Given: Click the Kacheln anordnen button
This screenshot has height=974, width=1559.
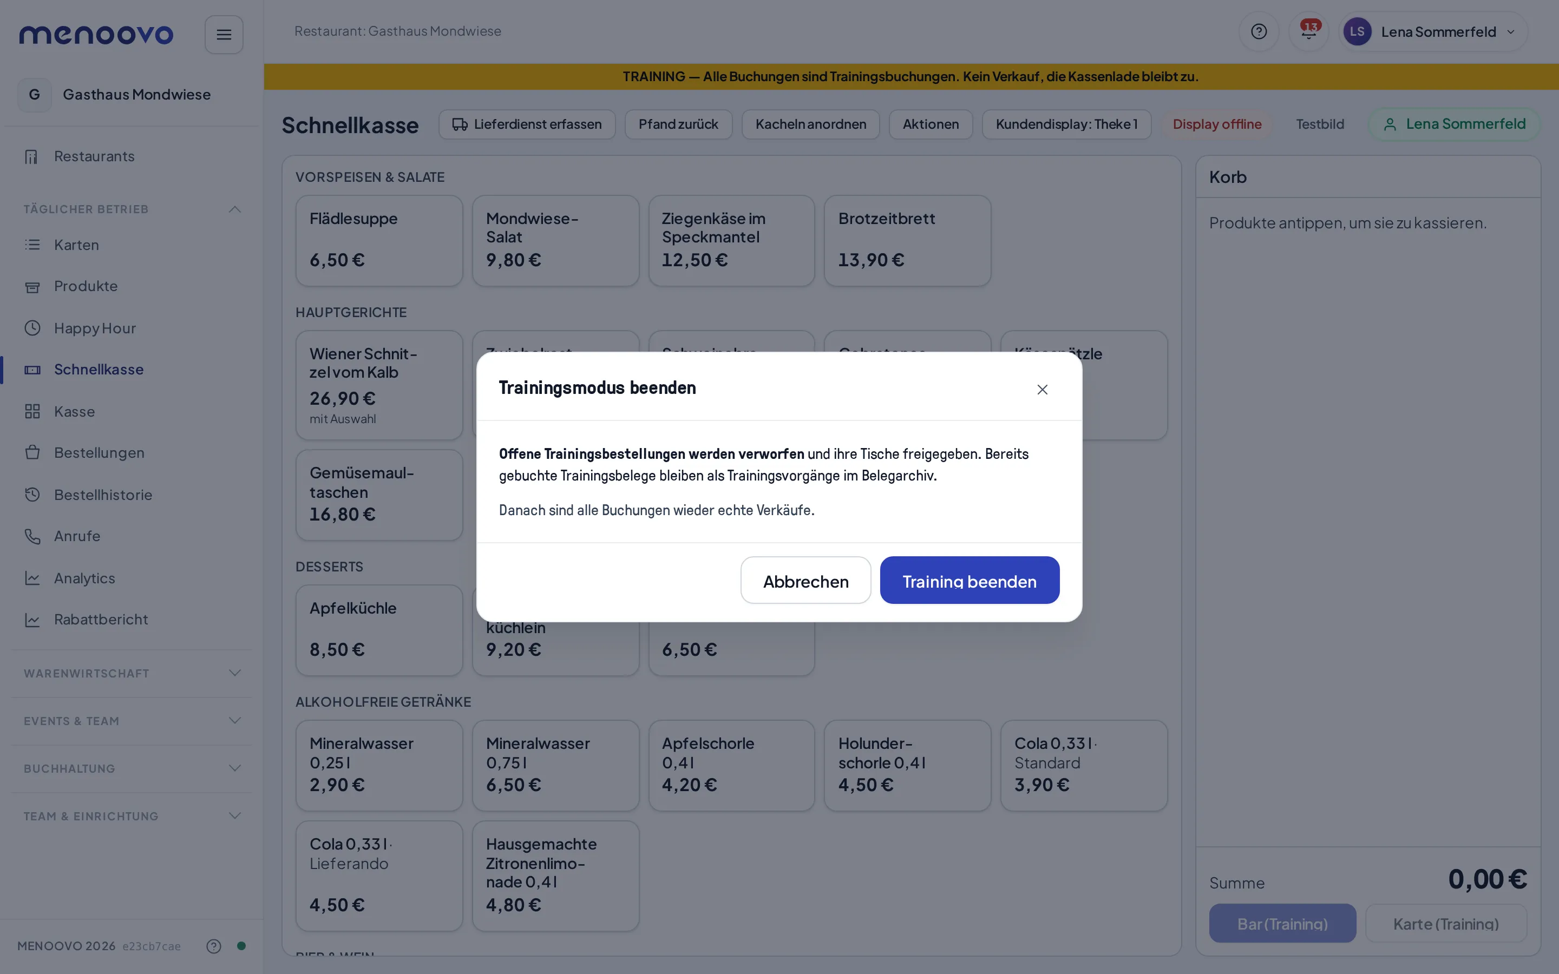Looking at the screenshot, I should (x=810, y=124).
